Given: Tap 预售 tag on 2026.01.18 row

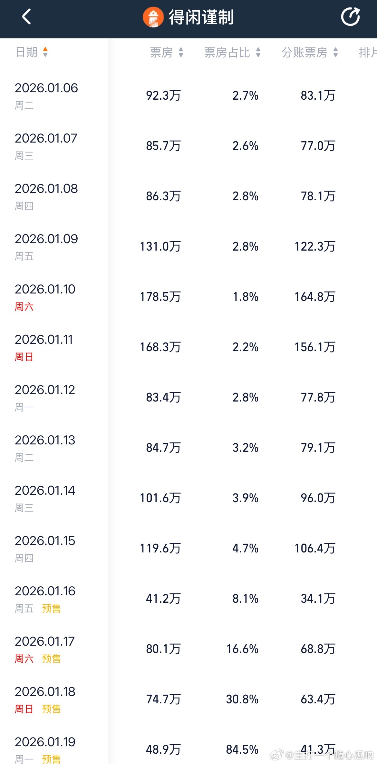Looking at the screenshot, I should click(51, 709).
